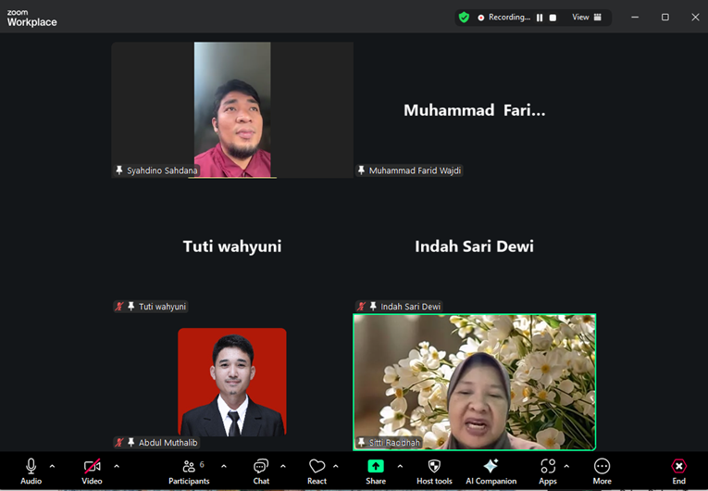
Task: Click the pin icon beside Sitti Raodhah
Action: (x=361, y=442)
